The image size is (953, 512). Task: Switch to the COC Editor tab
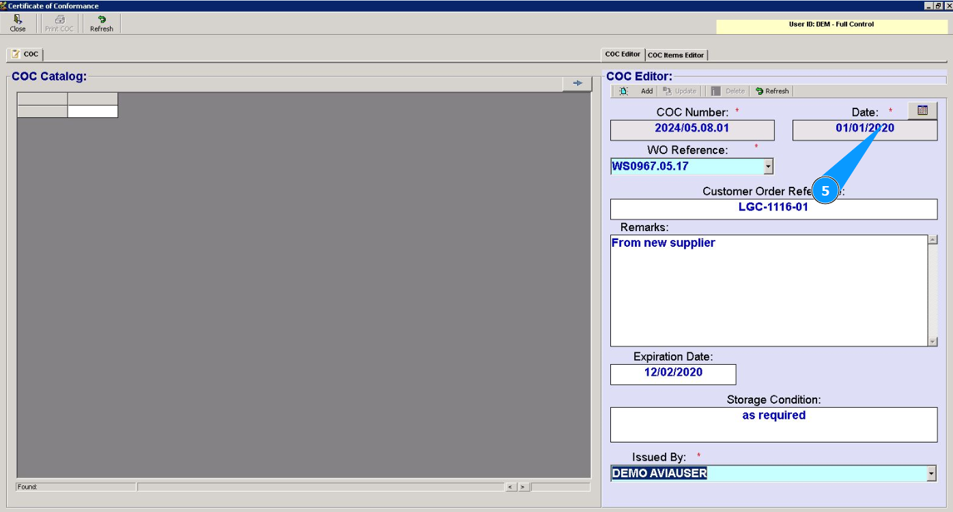tap(623, 55)
